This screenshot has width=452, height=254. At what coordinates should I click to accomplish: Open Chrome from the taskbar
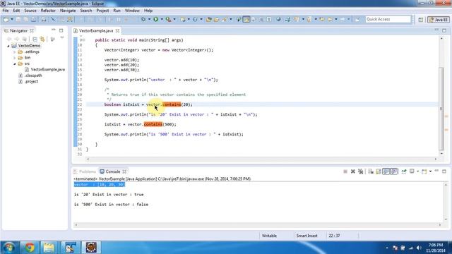(30, 248)
